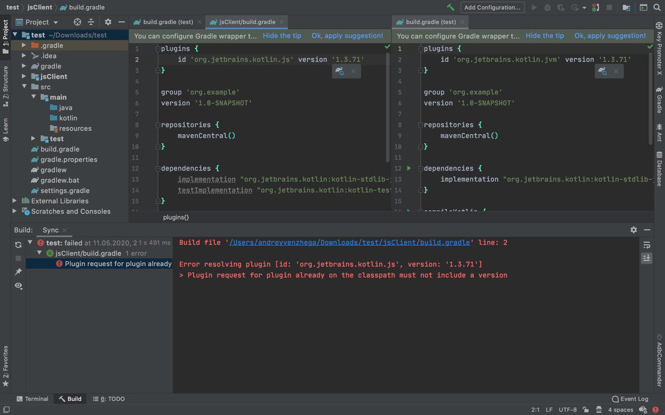
Task: Click the Pin tab icon in Build panel
Action: point(18,272)
